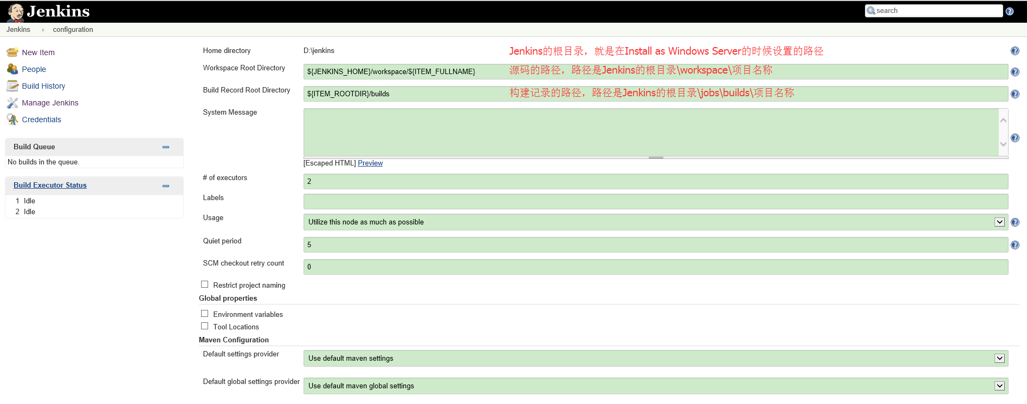This screenshot has width=1027, height=404.
Task: Open Credentials link
Action: [41, 120]
